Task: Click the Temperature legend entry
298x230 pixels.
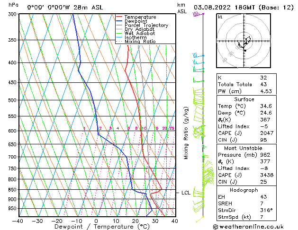Action: [x=140, y=17]
